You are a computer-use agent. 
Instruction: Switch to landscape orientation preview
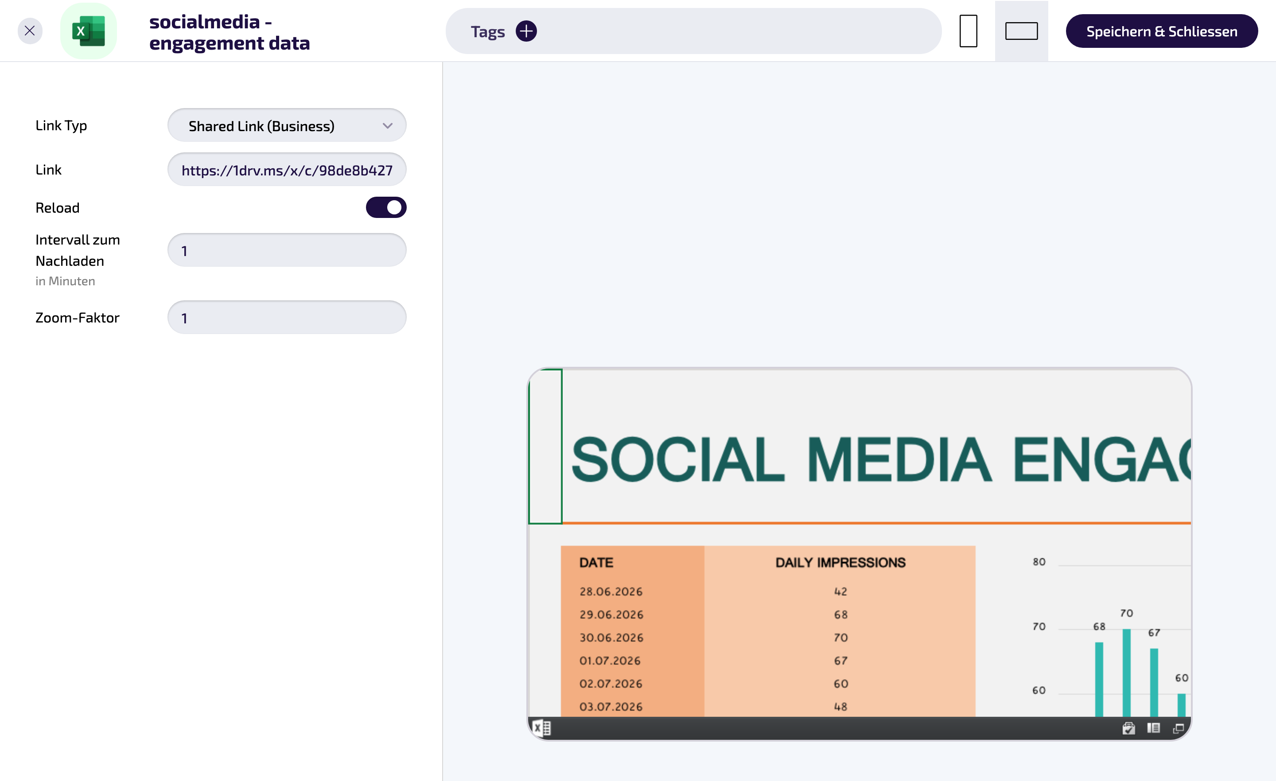(1021, 31)
